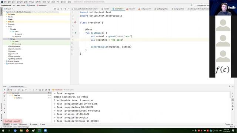Click the sort alphabetically icon in Run toolbar
The height and width of the screenshot is (133, 237).
coord(16,90)
